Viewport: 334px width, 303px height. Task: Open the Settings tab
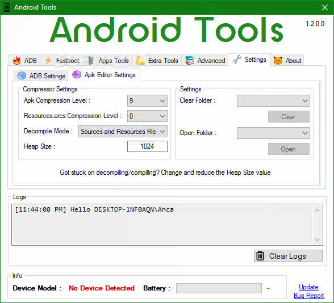point(249,60)
